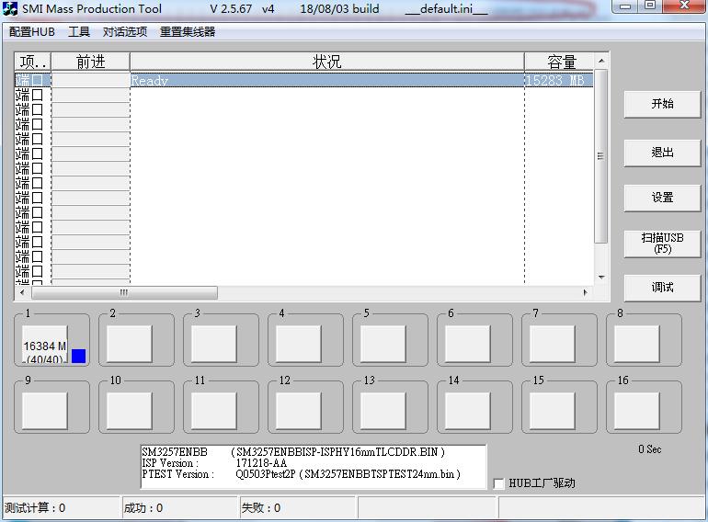Image resolution: width=708 pixels, height=522 pixels.
Task: Minimize the SMI Mass Production Tool window
Action: click(625, 6)
